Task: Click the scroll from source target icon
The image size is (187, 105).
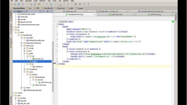Action: [x=40, y=11]
